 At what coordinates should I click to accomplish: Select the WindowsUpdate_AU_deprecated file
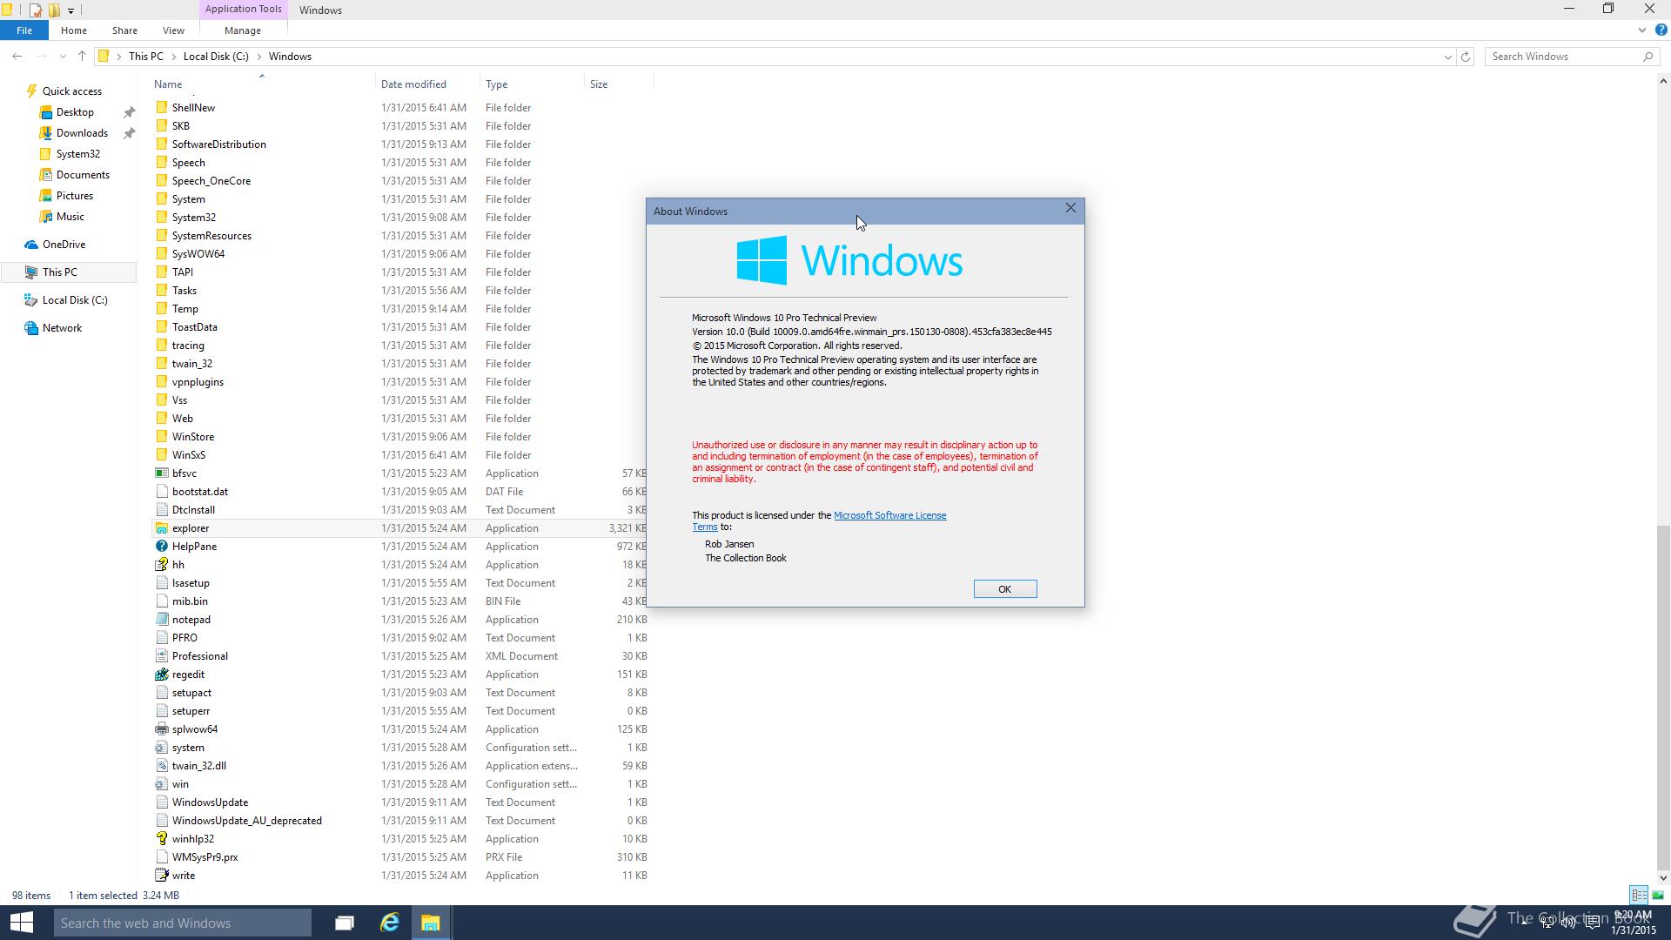click(x=247, y=821)
